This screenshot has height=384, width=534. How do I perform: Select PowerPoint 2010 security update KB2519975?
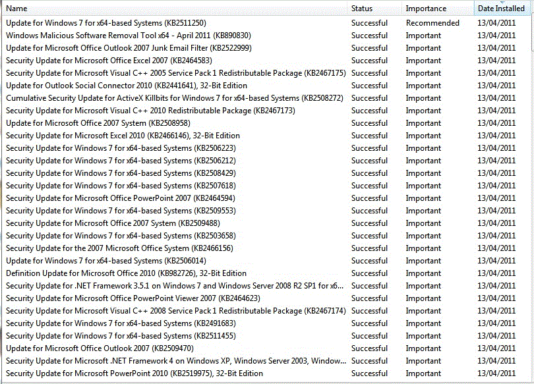pyautogui.click(x=134, y=373)
